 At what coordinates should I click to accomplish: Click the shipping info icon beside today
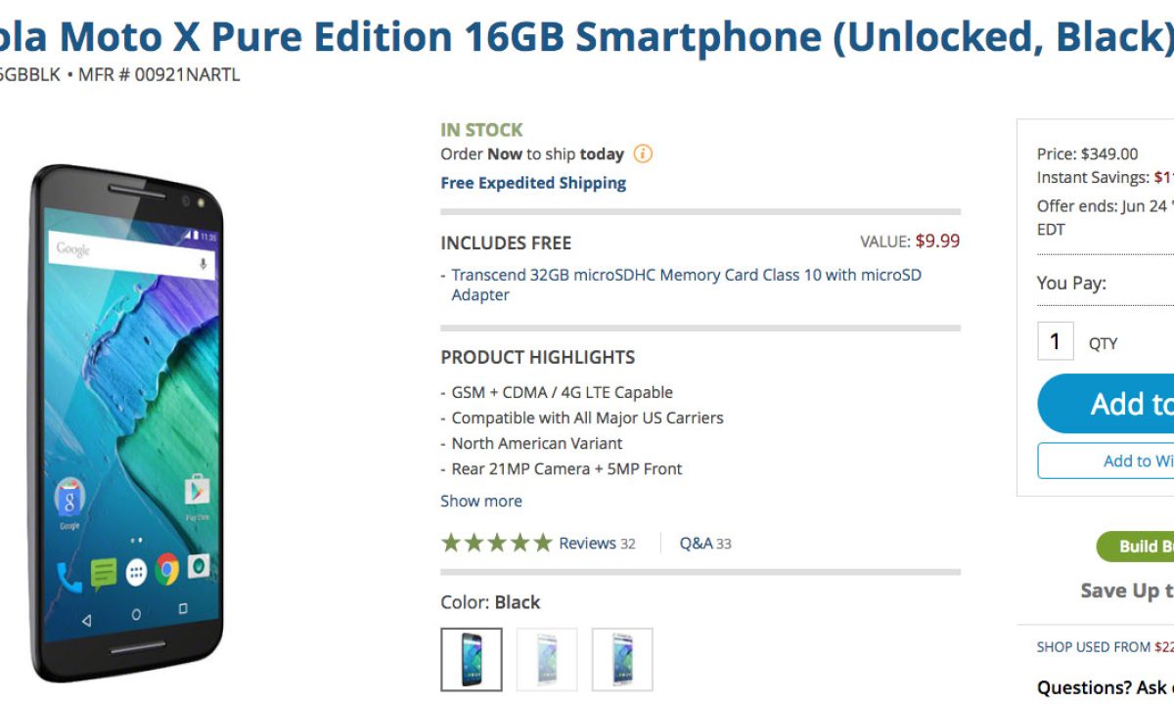[643, 154]
